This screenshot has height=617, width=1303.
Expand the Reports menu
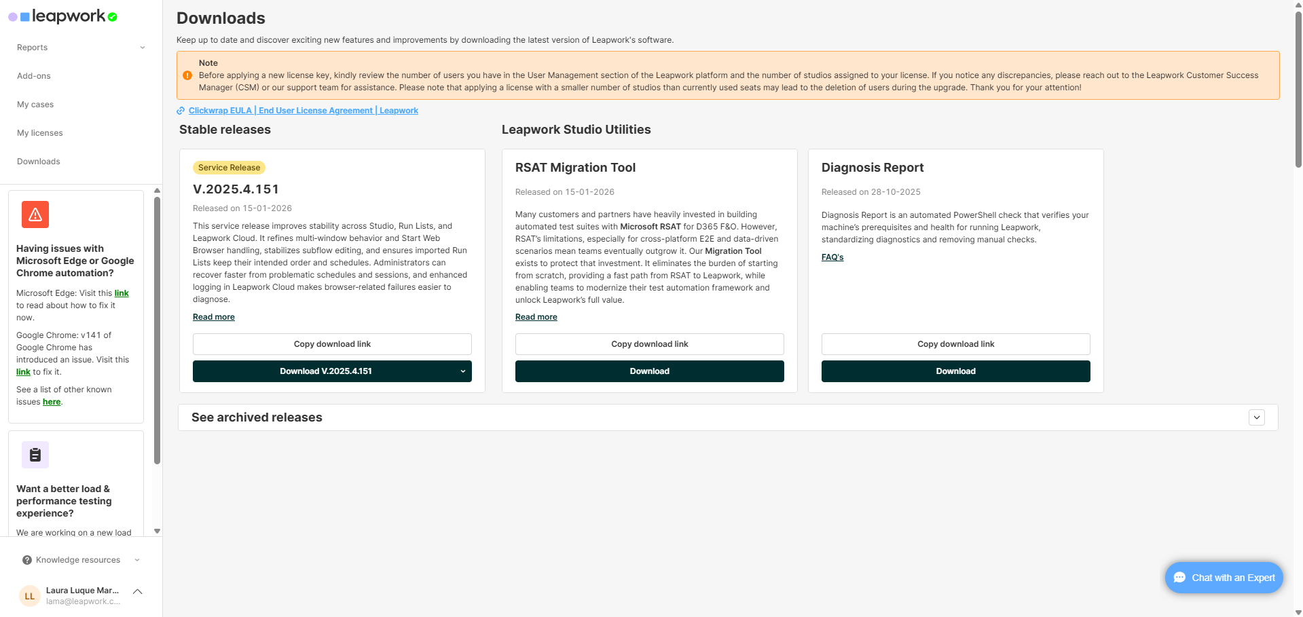pos(143,48)
